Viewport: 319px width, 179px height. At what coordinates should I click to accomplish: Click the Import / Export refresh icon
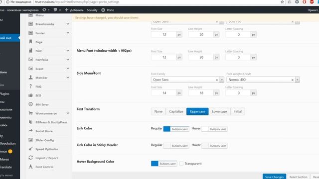click(x=30, y=158)
